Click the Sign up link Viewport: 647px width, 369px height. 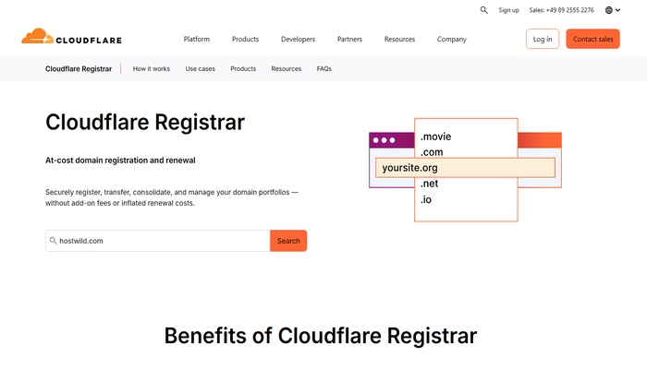click(x=509, y=10)
